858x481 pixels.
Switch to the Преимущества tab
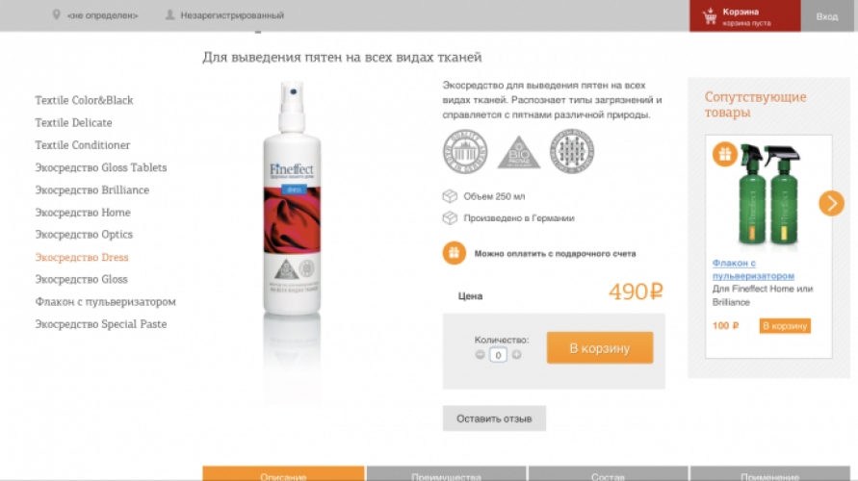click(x=446, y=474)
